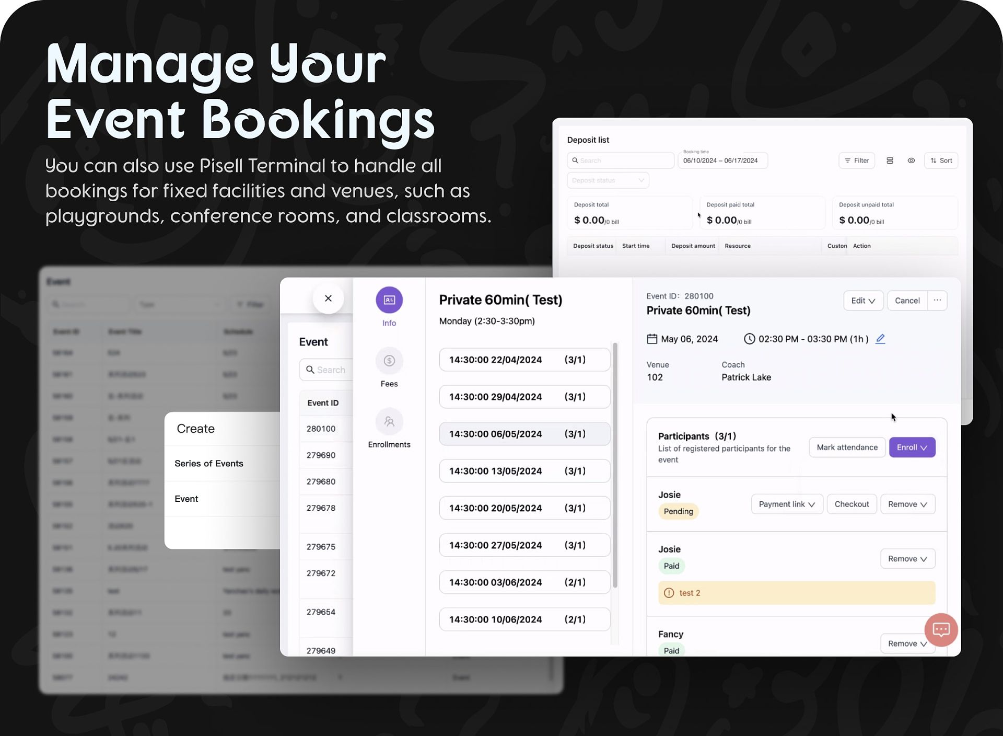Click the Sort button in Deposit list
Image resolution: width=1003 pixels, height=736 pixels.
tap(941, 160)
